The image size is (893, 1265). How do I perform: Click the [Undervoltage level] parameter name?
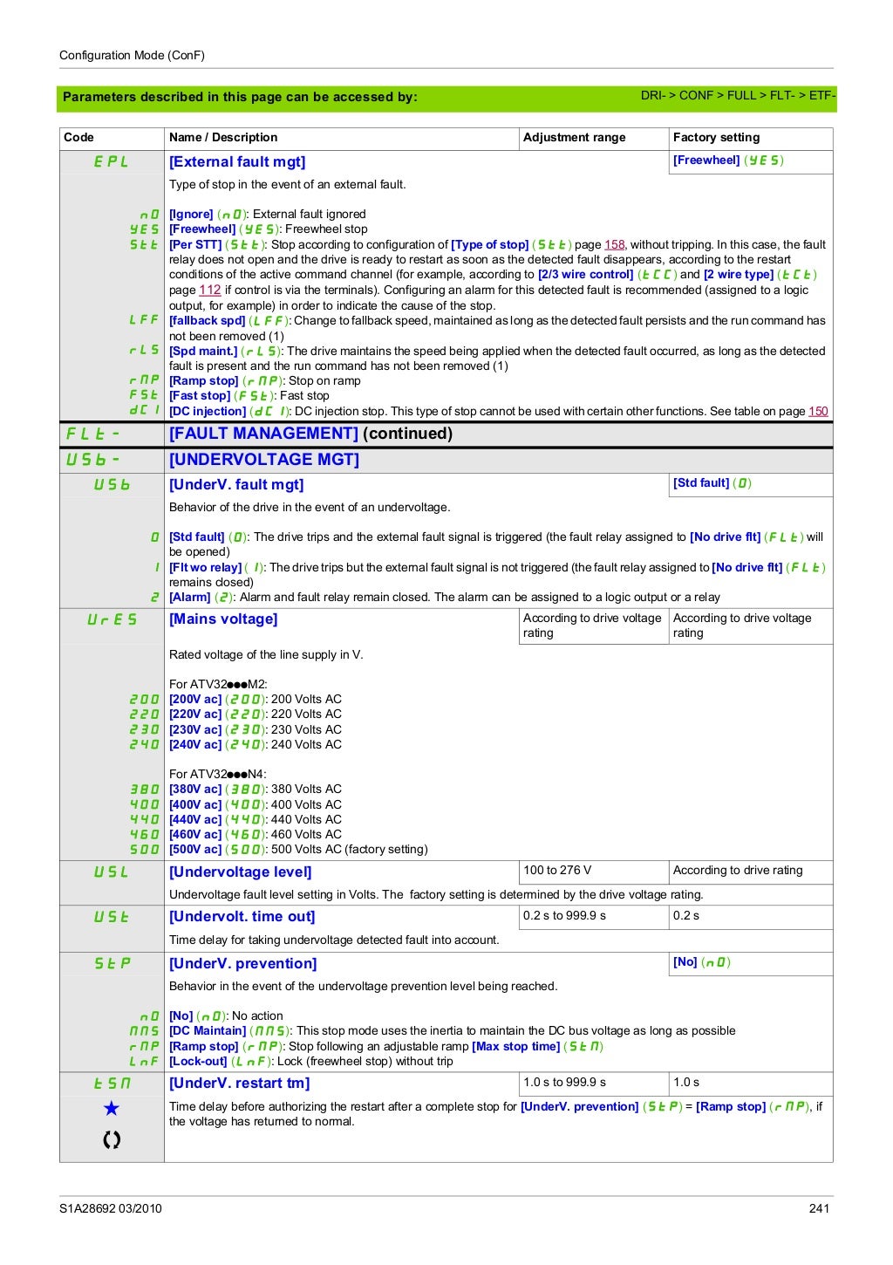[241, 872]
